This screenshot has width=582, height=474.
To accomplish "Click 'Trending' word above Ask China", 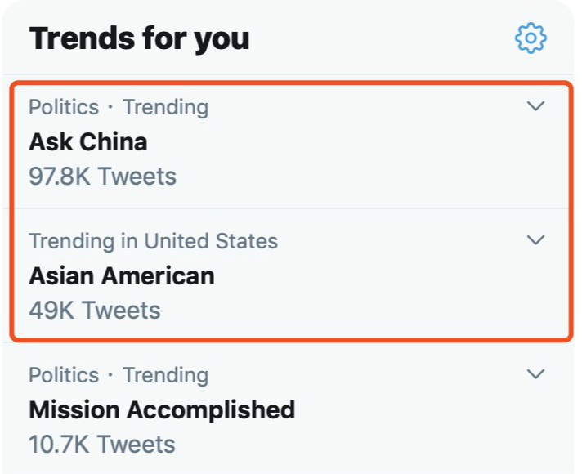I will coord(166,107).
